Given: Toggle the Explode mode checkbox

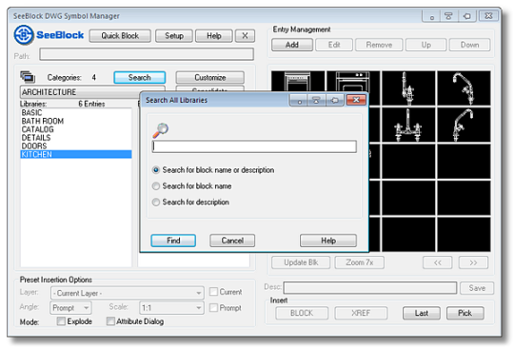Looking at the screenshot, I should point(61,321).
